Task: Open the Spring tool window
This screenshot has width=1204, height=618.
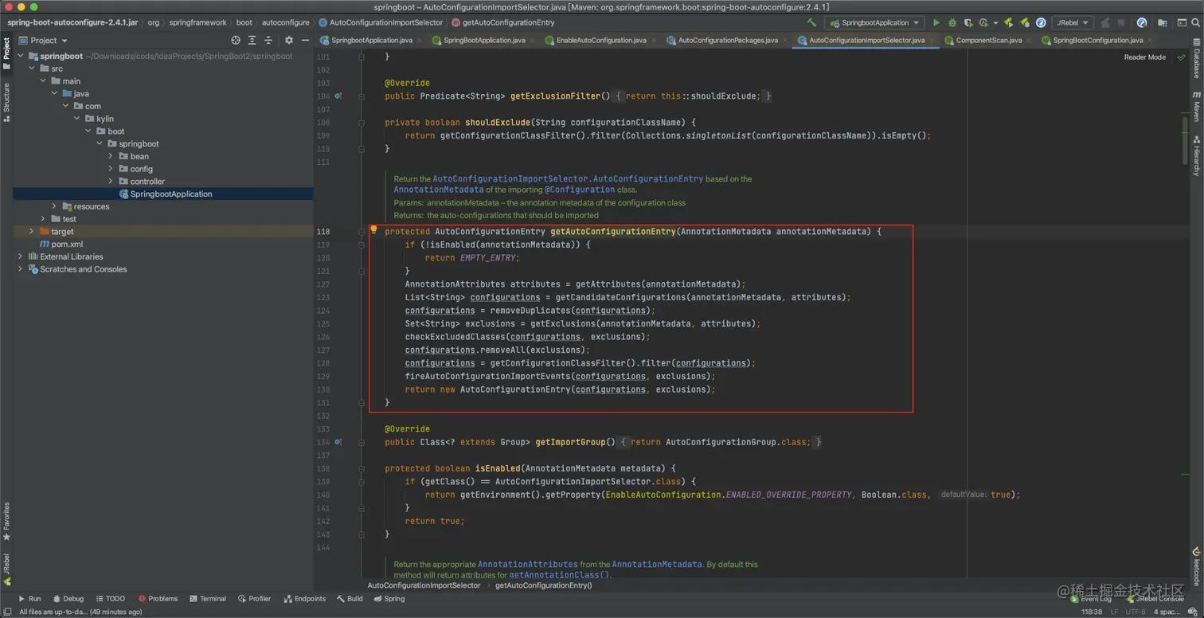Action: 389,599
